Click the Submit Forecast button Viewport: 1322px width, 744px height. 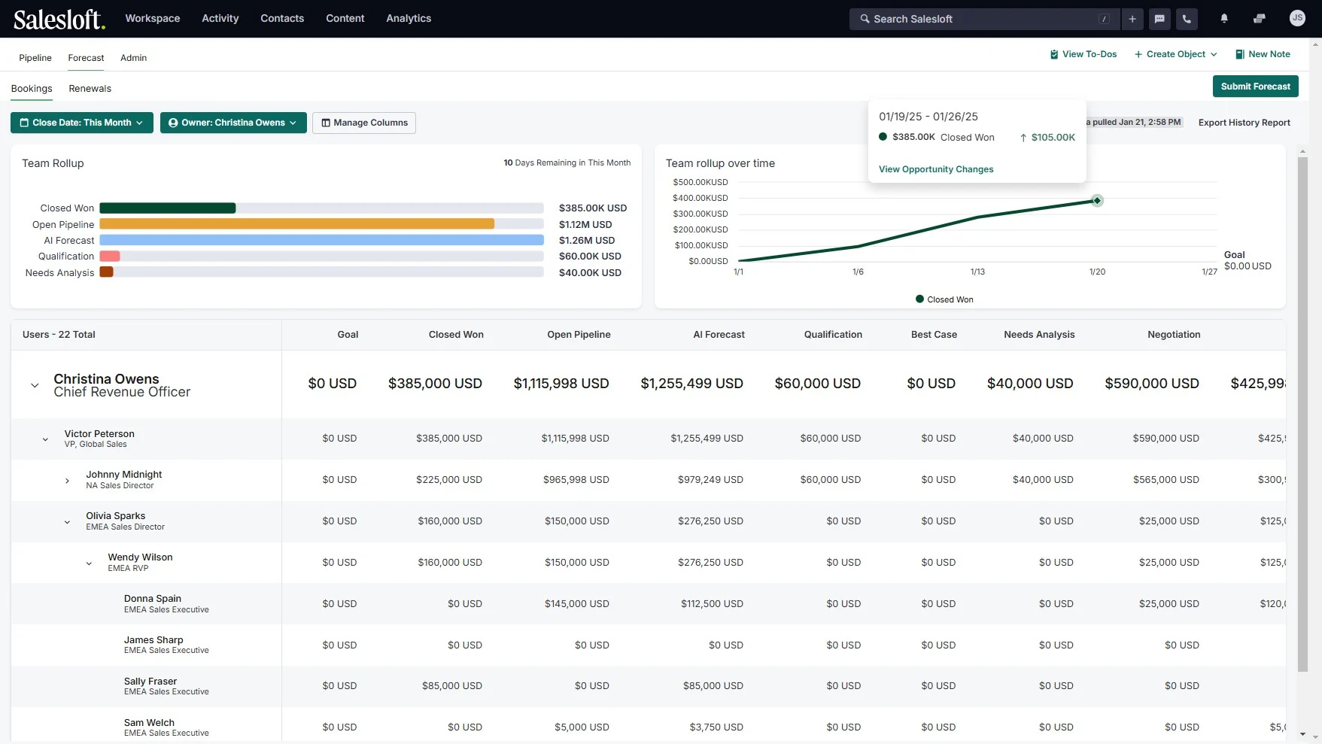click(x=1255, y=87)
